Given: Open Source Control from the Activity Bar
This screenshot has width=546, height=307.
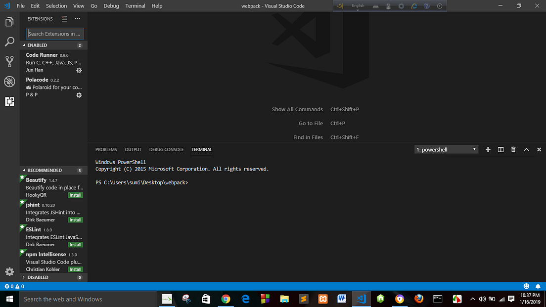Looking at the screenshot, I should click(9, 61).
